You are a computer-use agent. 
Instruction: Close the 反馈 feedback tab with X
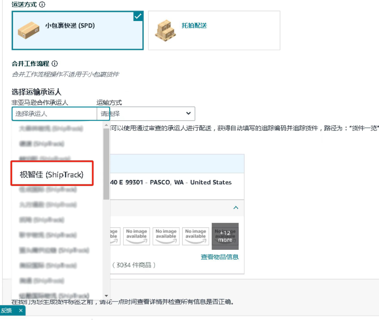21,310
